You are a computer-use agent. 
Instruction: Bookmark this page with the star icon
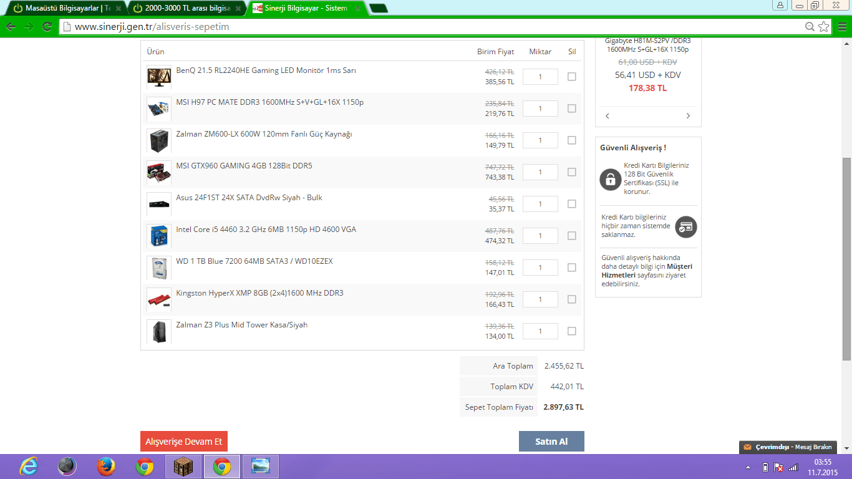tap(824, 27)
